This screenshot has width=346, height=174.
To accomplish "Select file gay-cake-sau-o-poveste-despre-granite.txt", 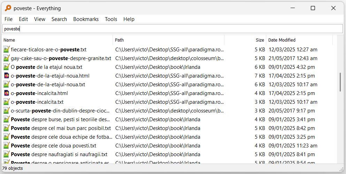I will pos(61,58).
